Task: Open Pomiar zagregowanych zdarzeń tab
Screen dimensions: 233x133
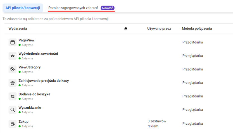Action: (73, 8)
